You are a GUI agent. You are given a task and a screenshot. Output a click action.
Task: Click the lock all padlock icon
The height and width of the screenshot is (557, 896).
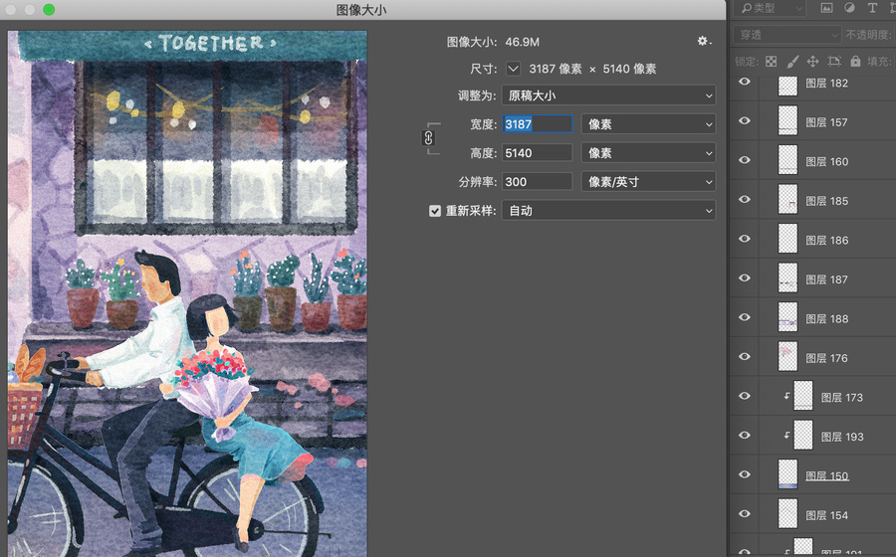pyautogui.click(x=855, y=61)
